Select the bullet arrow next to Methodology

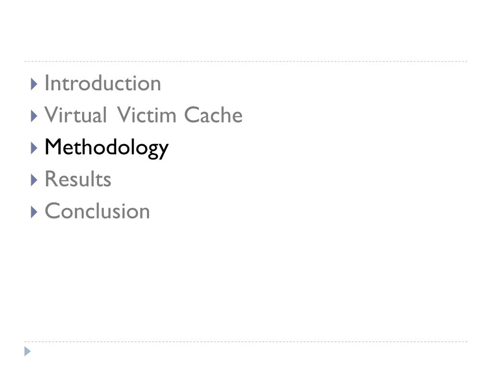pos(34,148)
